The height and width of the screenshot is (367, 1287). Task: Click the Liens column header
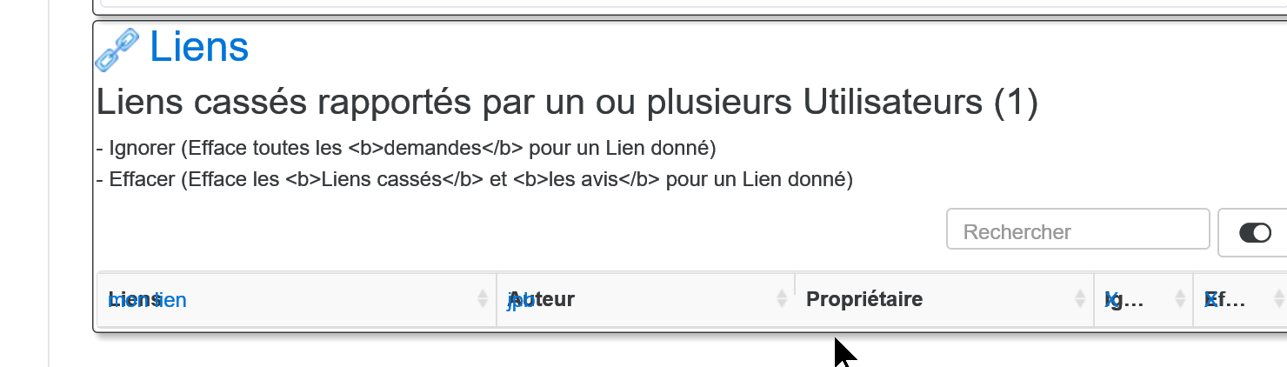pyautogui.click(x=297, y=299)
